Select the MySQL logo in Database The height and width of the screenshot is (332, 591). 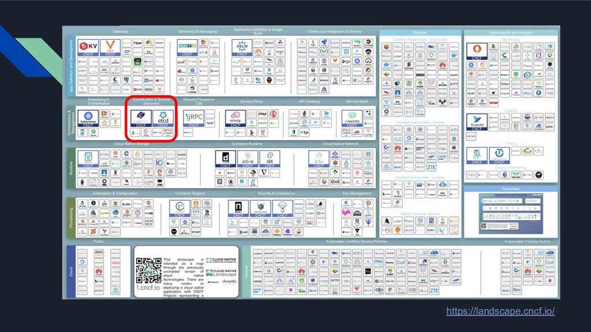point(137,71)
